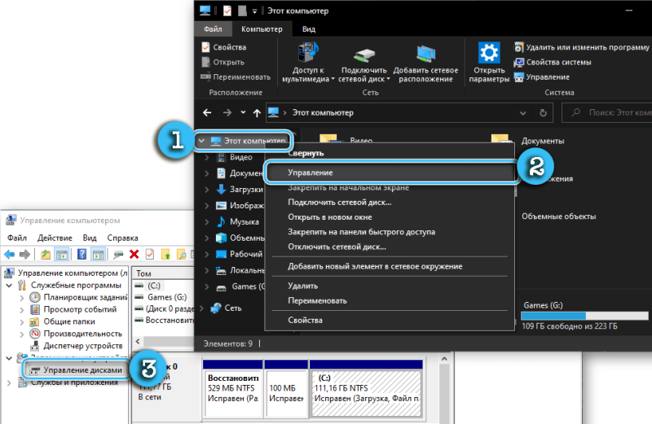
Task: Select Рабочий folder in Explorer navigation pane
Action: (x=240, y=254)
